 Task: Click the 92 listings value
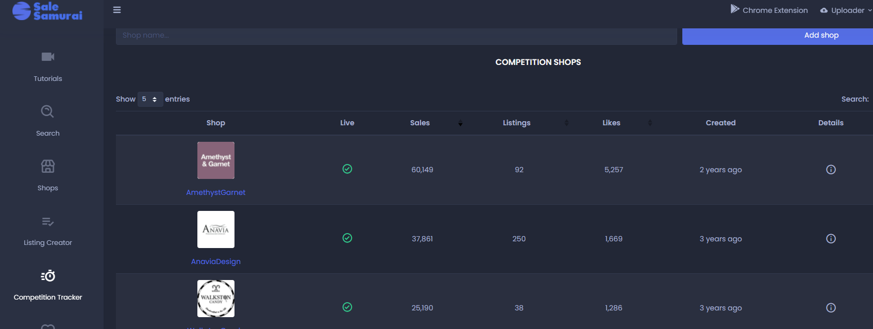tap(519, 170)
